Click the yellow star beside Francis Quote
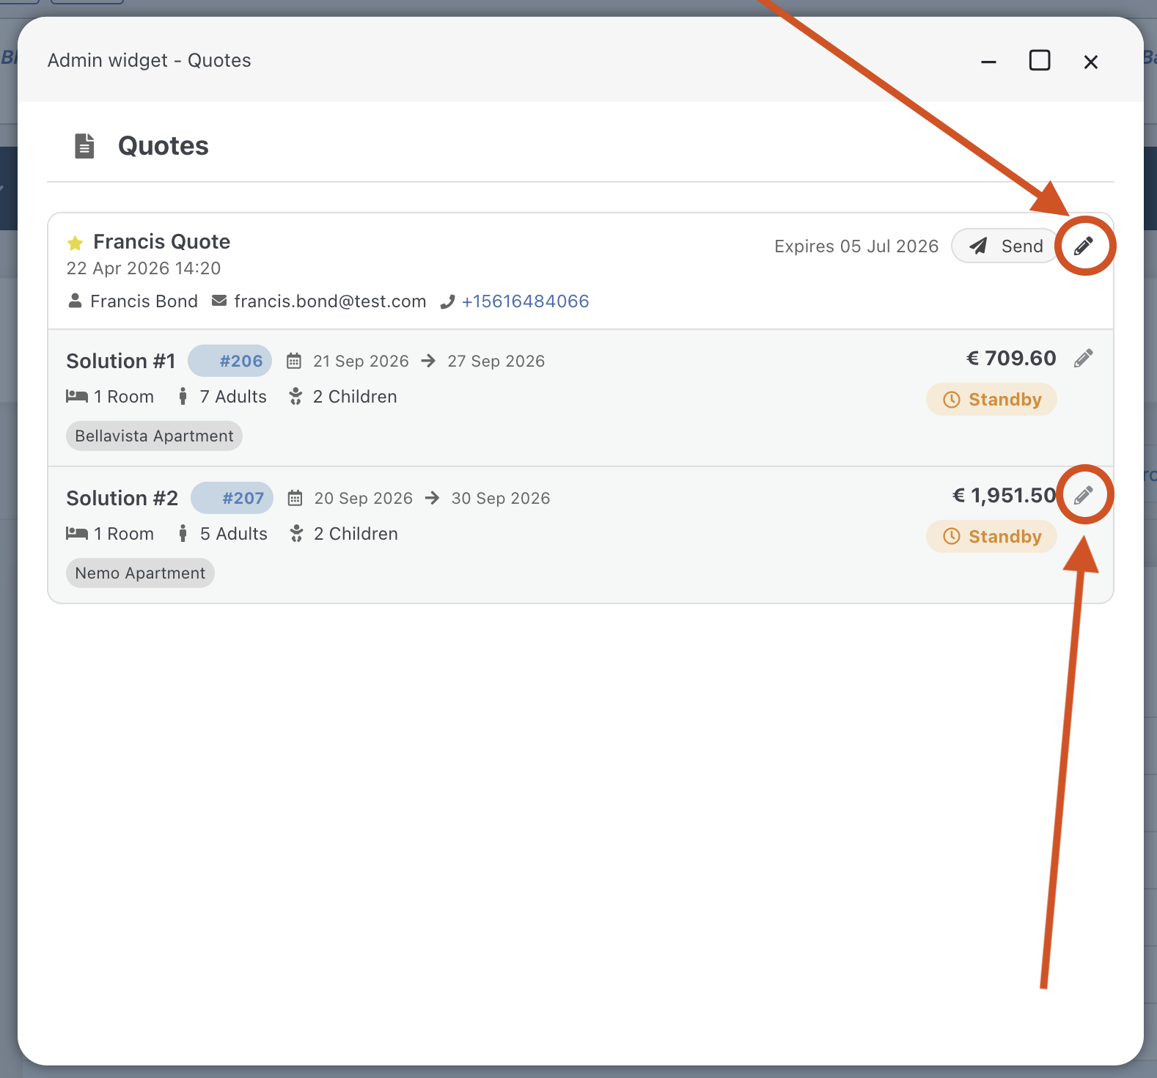Image resolution: width=1157 pixels, height=1078 pixels. pos(75,243)
